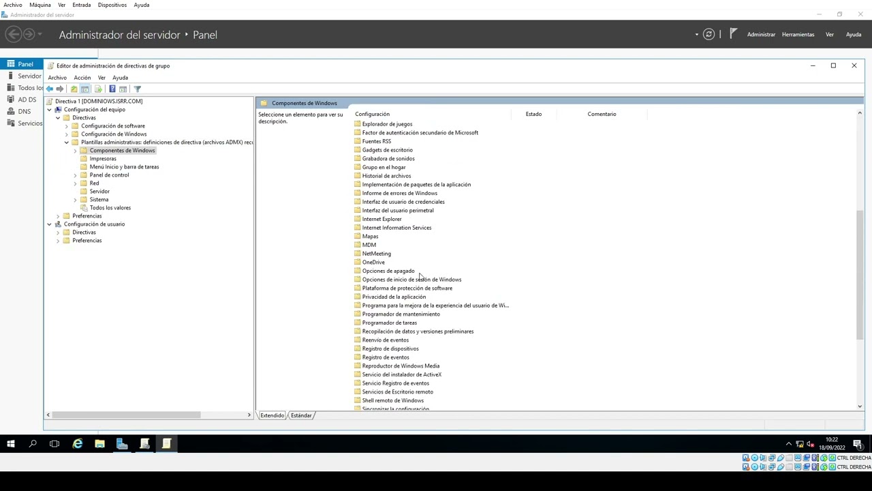Expand the Configuración de software node
The image size is (872, 491).
coord(67,126)
